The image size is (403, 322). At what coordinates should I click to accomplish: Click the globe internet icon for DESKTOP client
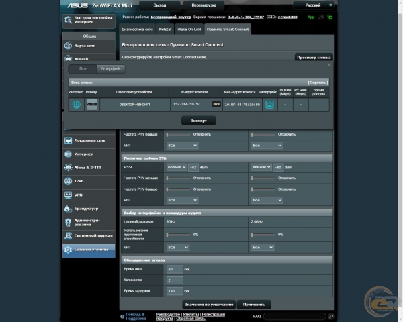pyautogui.click(x=77, y=105)
